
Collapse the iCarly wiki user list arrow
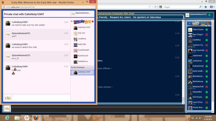72,21
